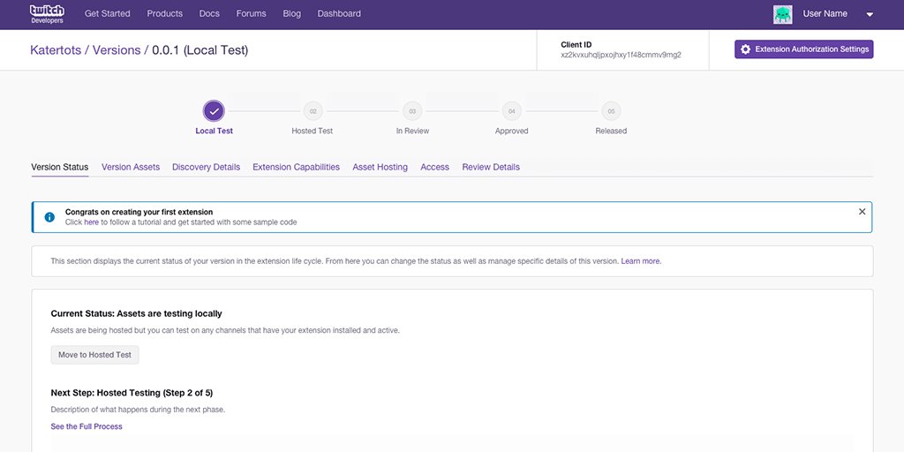The width and height of the screenshot is (904, 452).
Task: Open Docs in top navigation
Action: tap(209, 13)
